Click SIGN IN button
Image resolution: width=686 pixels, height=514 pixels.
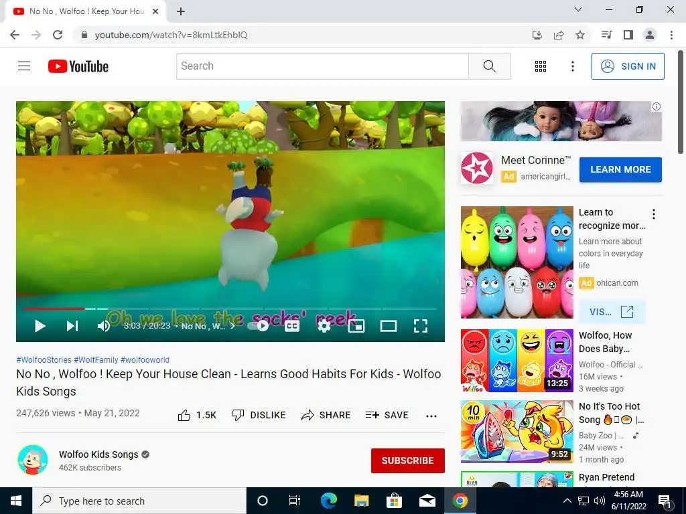click(628, 66)
